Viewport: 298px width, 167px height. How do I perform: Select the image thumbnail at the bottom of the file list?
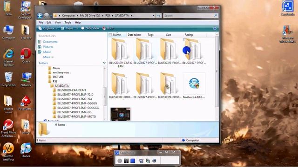[121, 115]
